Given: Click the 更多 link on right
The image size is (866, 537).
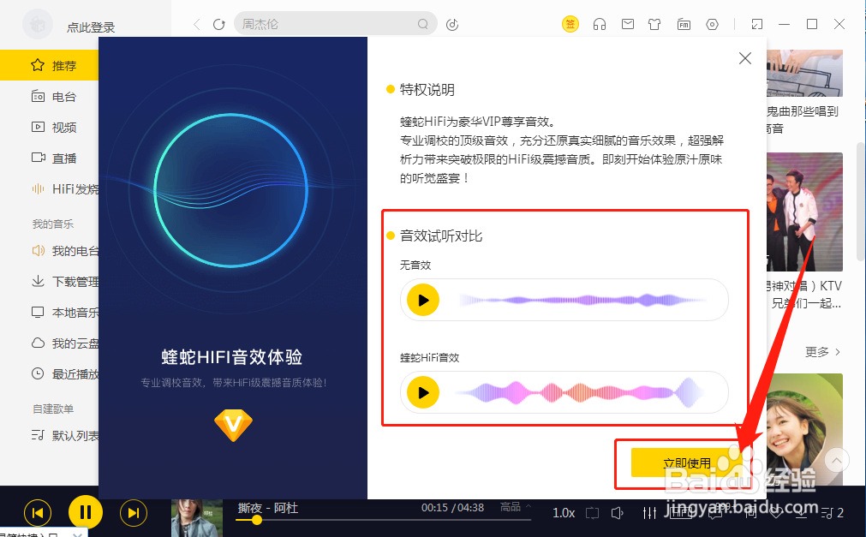Looking at the screenshot, I should tap(822, 352).
